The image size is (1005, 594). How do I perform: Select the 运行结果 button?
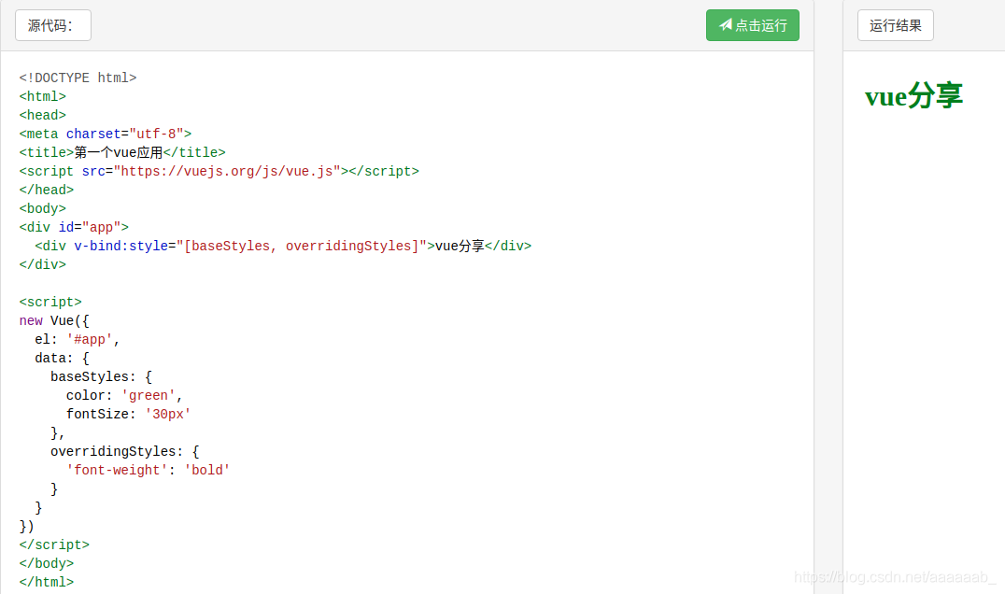[895, 25]
